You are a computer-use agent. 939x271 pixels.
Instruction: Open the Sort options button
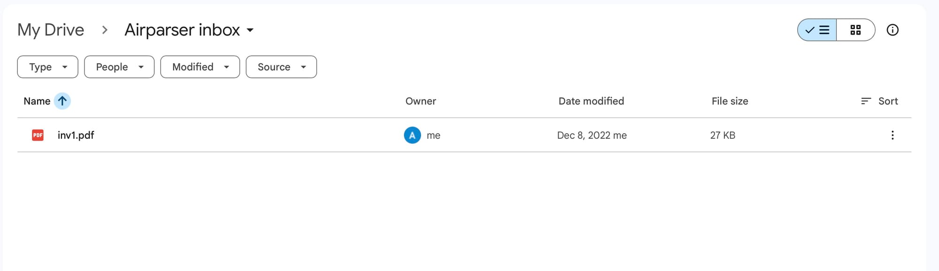tap(879, 101)
